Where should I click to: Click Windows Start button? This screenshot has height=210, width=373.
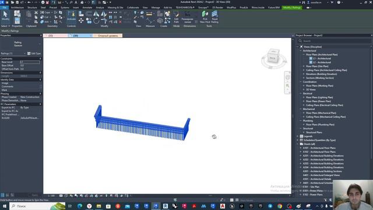point(4,206)
